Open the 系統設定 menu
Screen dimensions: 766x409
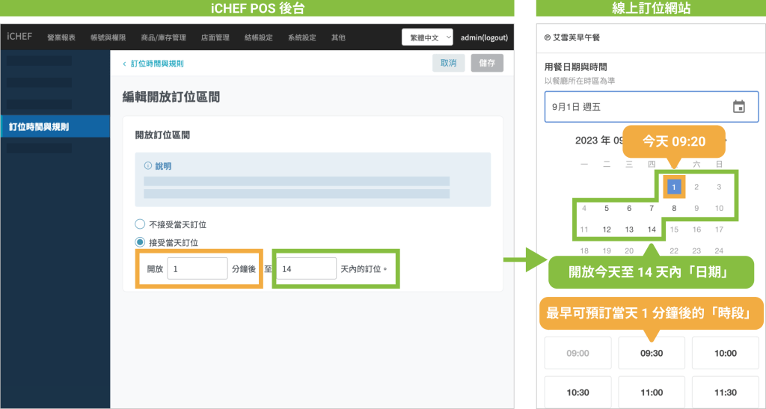pos(301,37)
